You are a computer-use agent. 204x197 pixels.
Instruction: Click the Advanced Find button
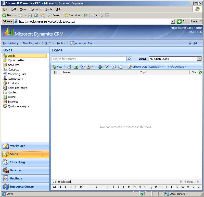click(x=82, y=43)
